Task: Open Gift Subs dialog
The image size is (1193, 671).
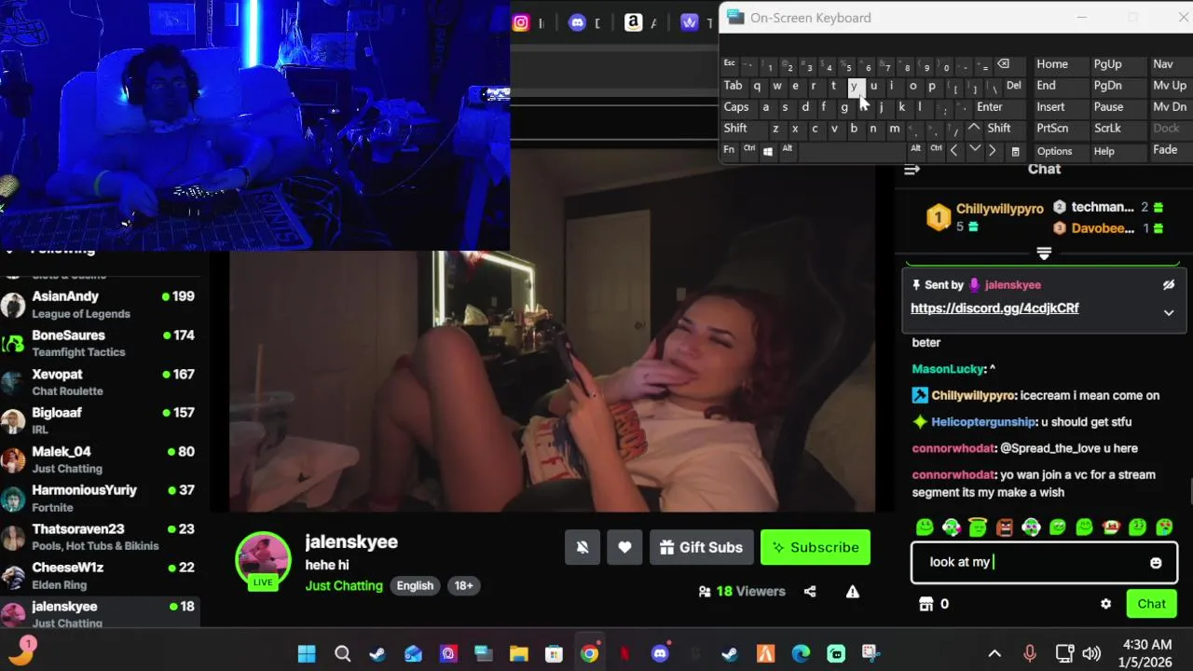Action: click(x=701, y=547)
